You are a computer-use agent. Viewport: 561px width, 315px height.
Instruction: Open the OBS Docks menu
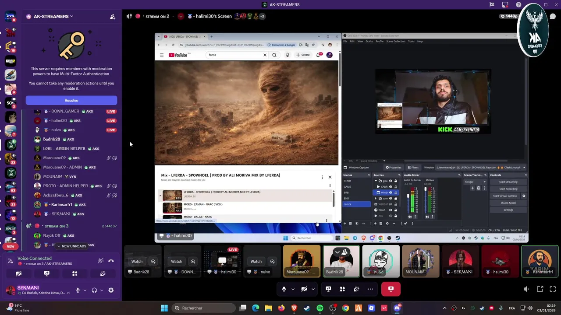click(369, 41)
